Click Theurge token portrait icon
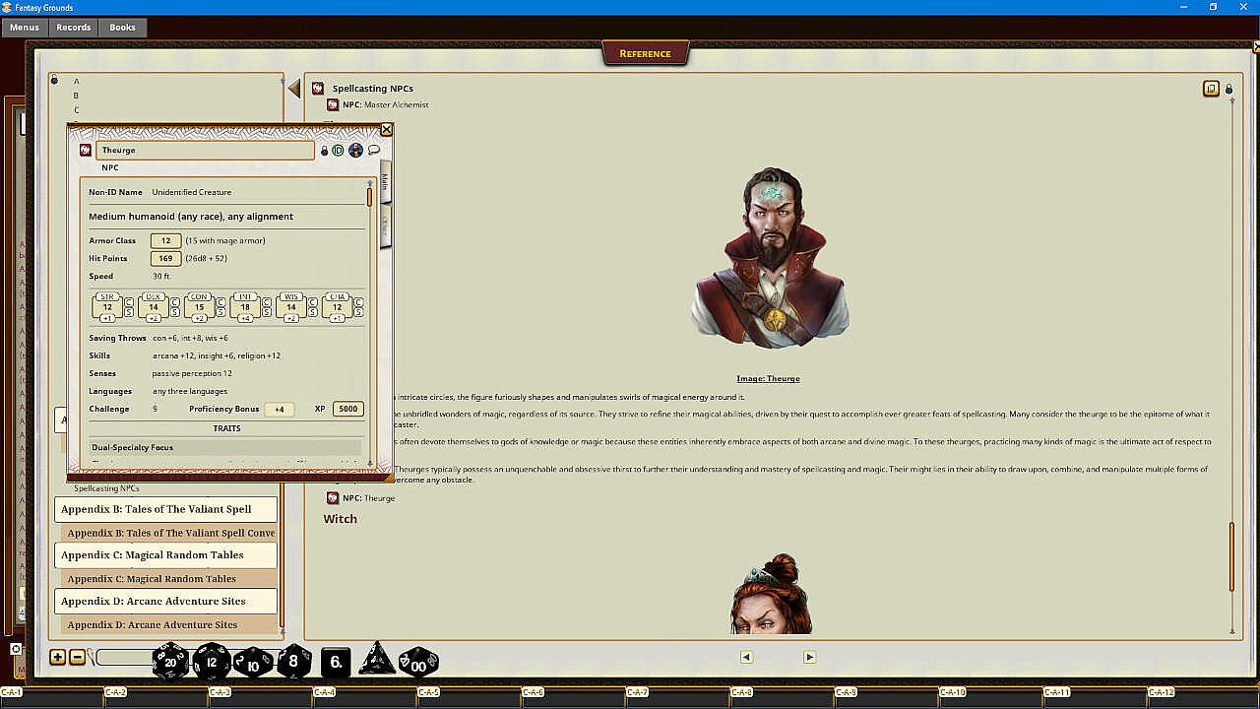The height and width of the screenshot is (709, 1260). [x=355, y=151]
